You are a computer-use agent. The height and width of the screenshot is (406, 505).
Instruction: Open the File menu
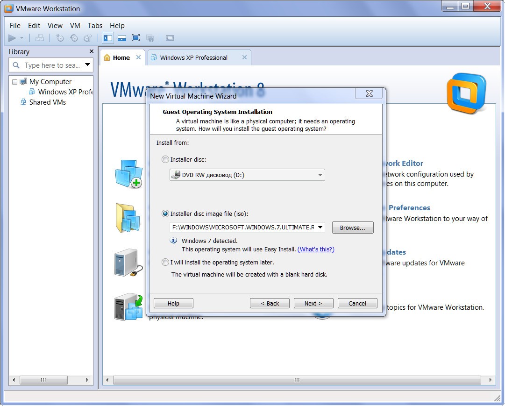pyautogui.click(x=15, y=25)
